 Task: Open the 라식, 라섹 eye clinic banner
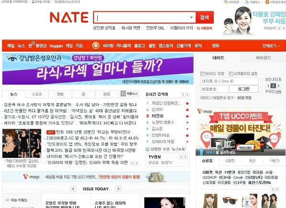98,69
